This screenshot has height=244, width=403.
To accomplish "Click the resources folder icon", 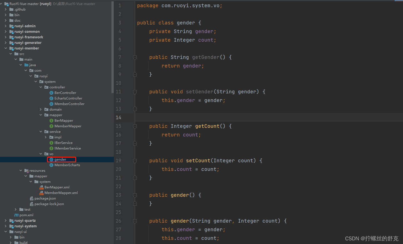I will pos(26,171).
